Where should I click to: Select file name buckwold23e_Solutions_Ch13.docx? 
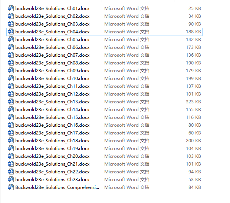[52, 101]
